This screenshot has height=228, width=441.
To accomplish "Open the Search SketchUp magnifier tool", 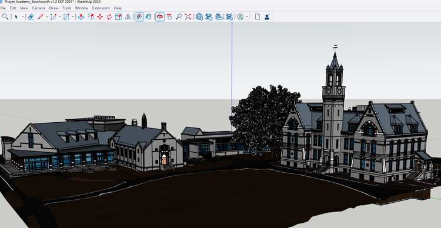I will [x=5, y=17].
